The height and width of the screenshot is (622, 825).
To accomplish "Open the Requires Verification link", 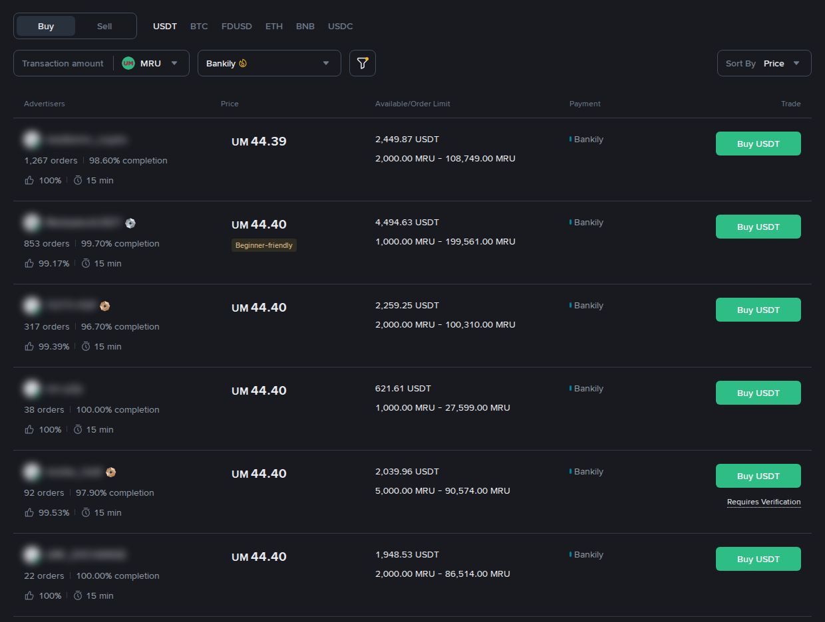I will point(764,502).
